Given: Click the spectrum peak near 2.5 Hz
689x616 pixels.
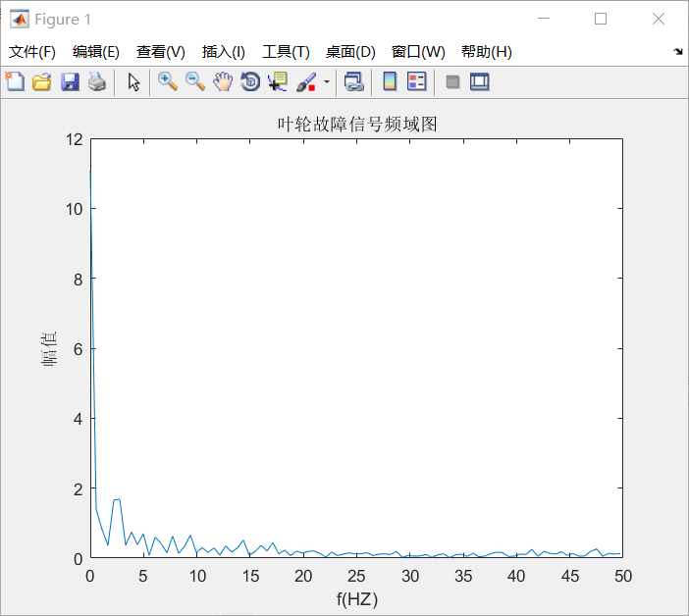Looking at the screenshot, I should tap(117, 499).
